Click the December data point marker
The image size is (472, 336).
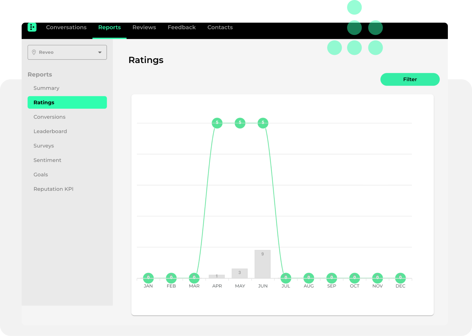pyautogui.click(x=400, y=278)
